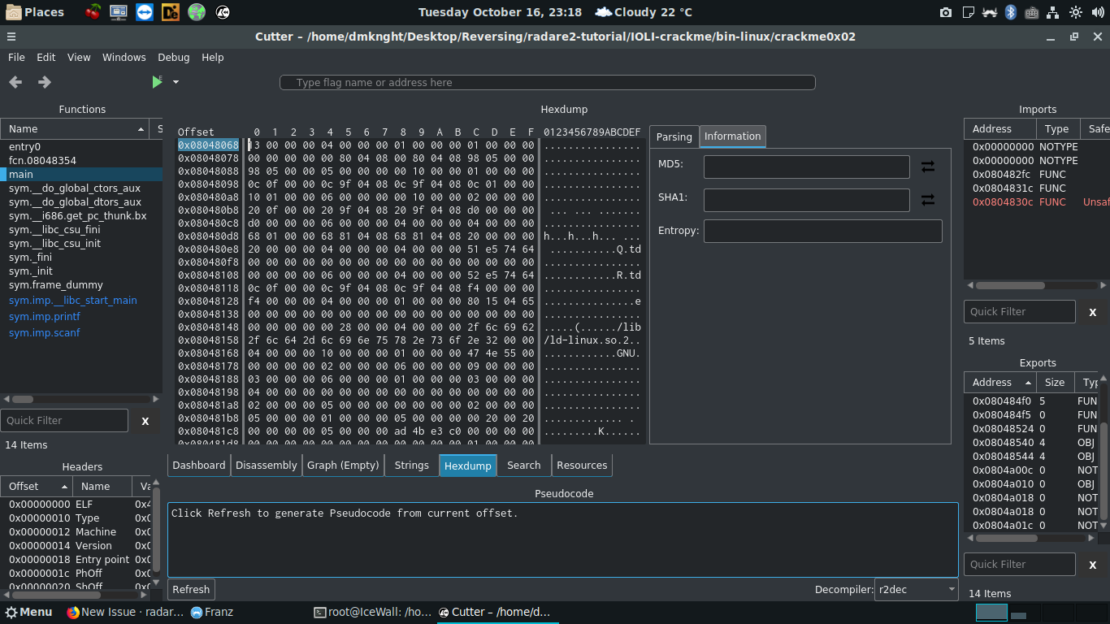Switch to the Strings tab

(411, 465)
